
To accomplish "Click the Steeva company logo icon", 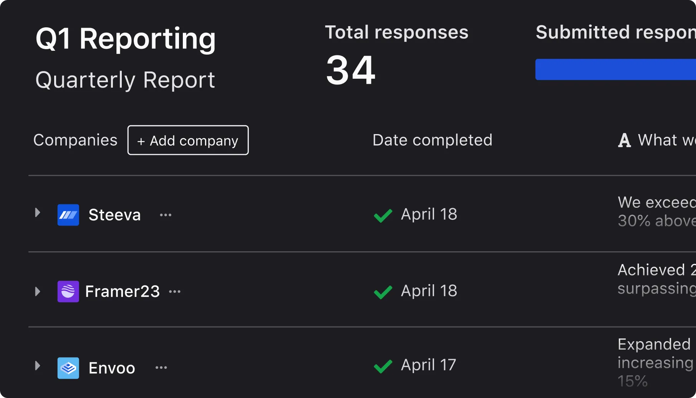I will click(x=68, y=215).
